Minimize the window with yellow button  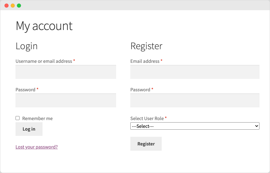coord(13,6)
